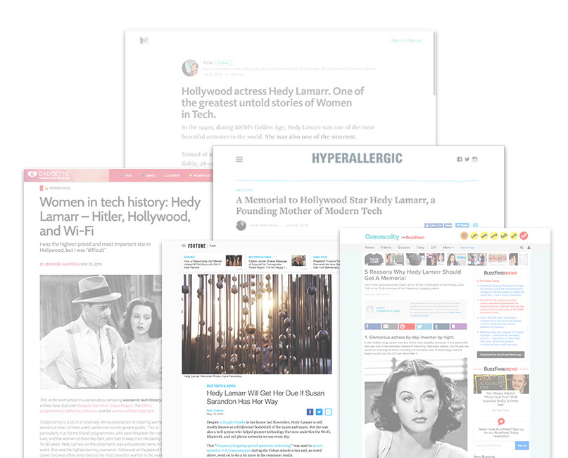Click BuzzFeed search magnifier icon
This screenshot has width=568, height=458.
522,248
